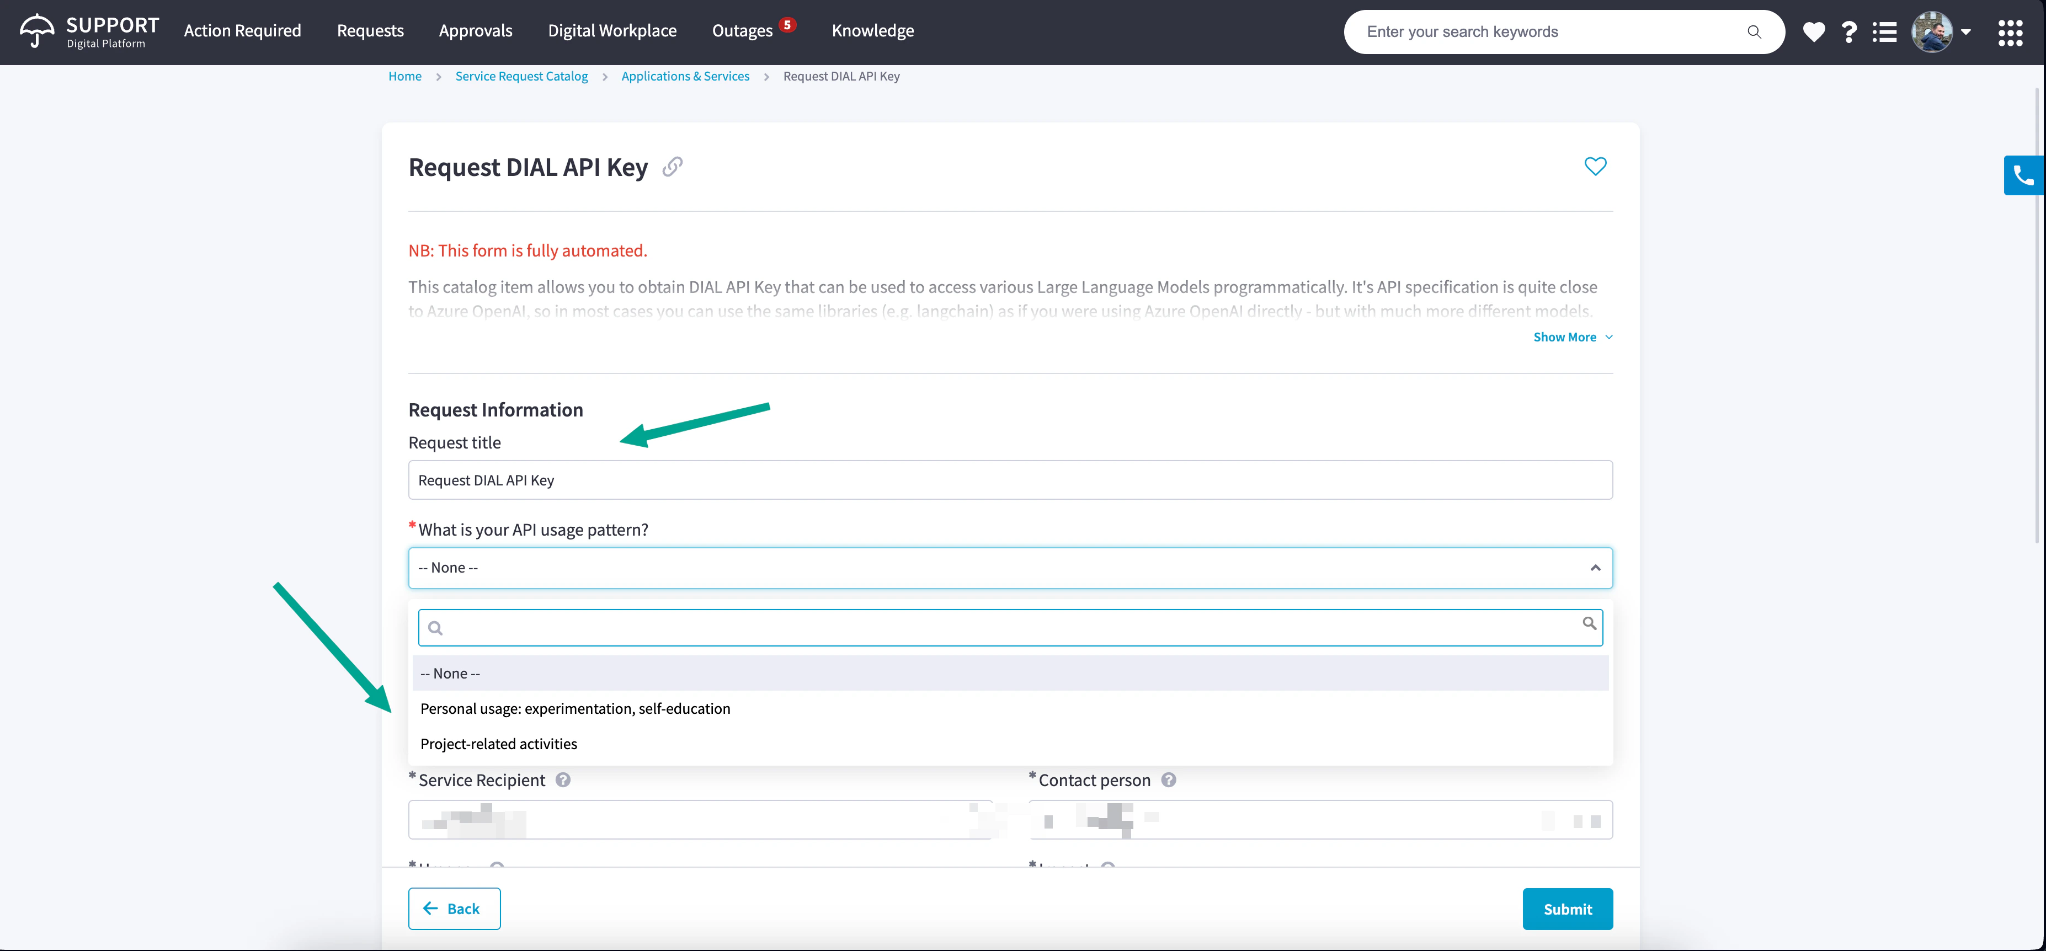
Task: Navigate to Applications & Services breadcrumb
Action: 685,76
